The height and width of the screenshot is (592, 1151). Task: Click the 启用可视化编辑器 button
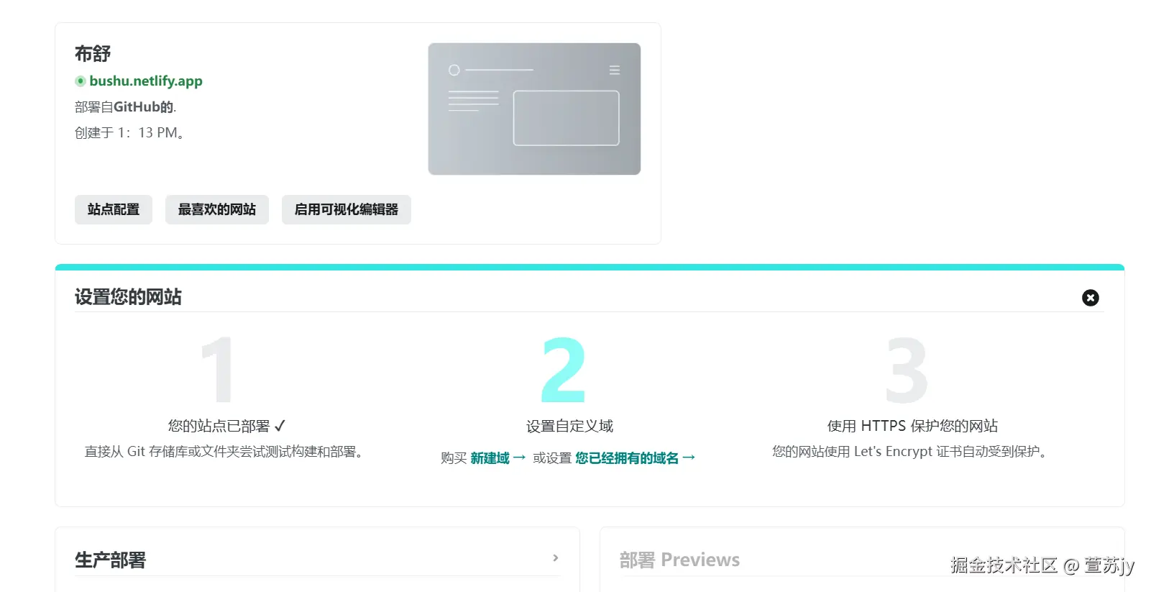coord(347,209)
